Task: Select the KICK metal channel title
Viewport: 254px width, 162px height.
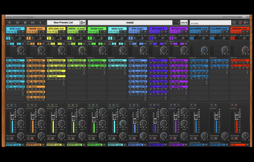Action: (15, 29)
